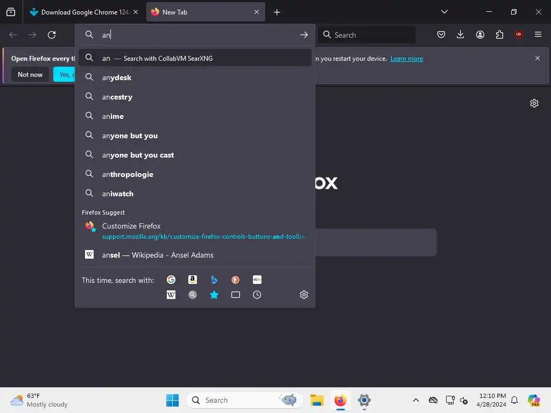Open the Customize Firefox suggestion

(x=195, y=231)
